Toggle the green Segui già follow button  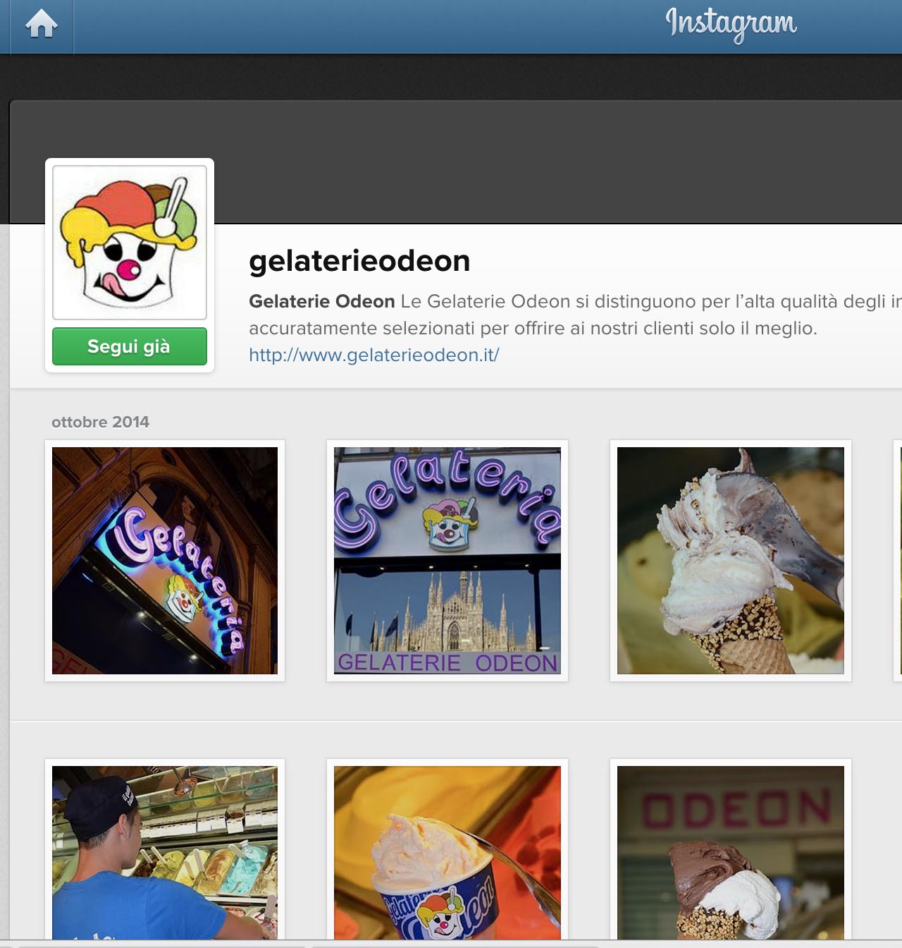click(x=130, y=346)
